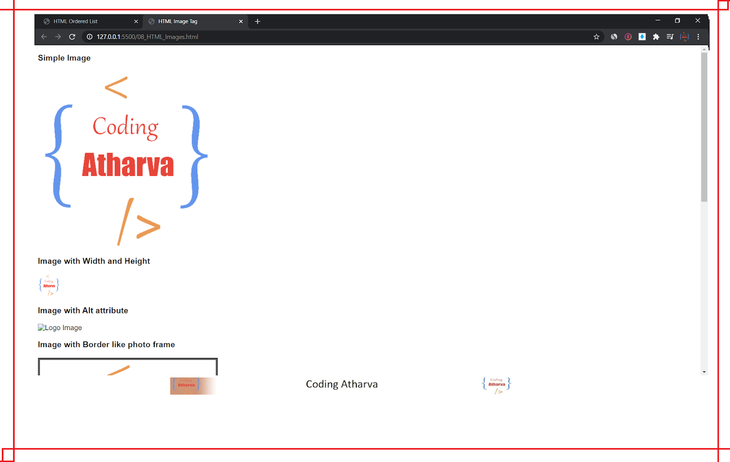Click the forward navigation arrow

(58, 37)
